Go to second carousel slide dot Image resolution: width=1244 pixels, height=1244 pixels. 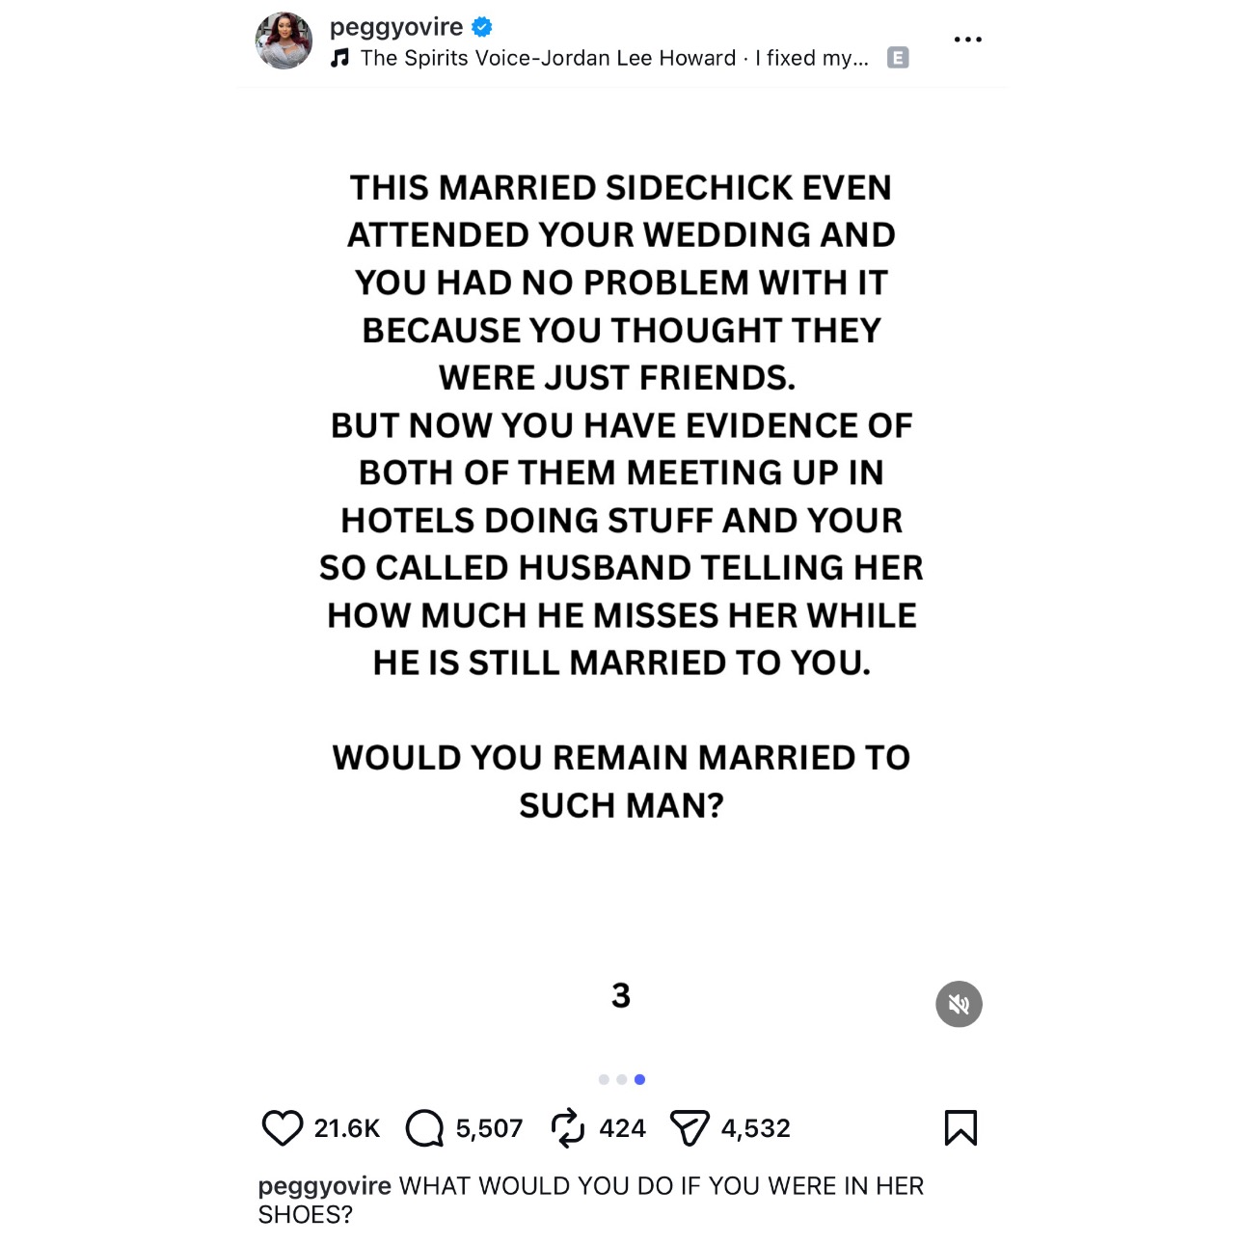pyautogui.click(x=621, y=1079)
